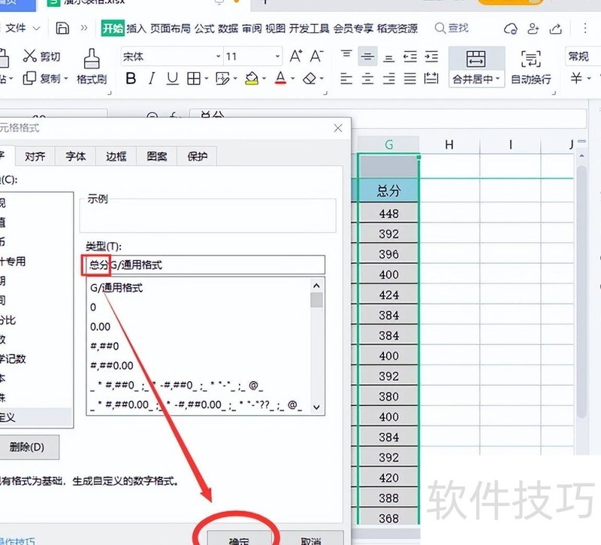Switch to the 边框 tab in the dialog
The height and width of the screenshot is (545, 601).
click(116, 156)
